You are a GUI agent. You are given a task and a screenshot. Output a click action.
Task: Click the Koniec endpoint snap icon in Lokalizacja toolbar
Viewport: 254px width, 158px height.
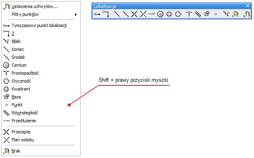[x=116, y=14]
